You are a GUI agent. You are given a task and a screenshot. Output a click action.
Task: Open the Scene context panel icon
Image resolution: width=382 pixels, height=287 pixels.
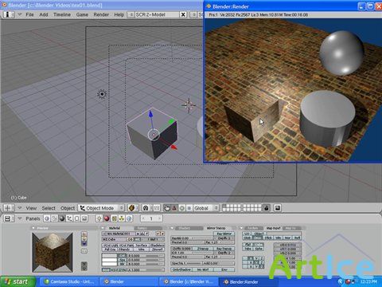point(84,218)
